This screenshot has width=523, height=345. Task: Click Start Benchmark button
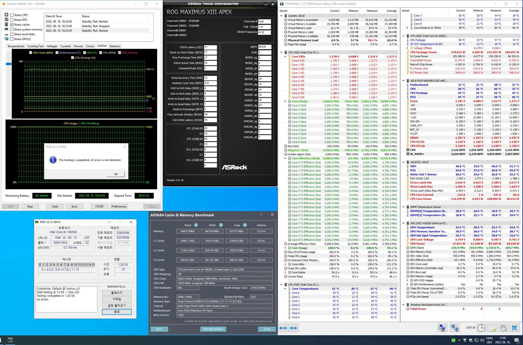[x=213, y=329]
